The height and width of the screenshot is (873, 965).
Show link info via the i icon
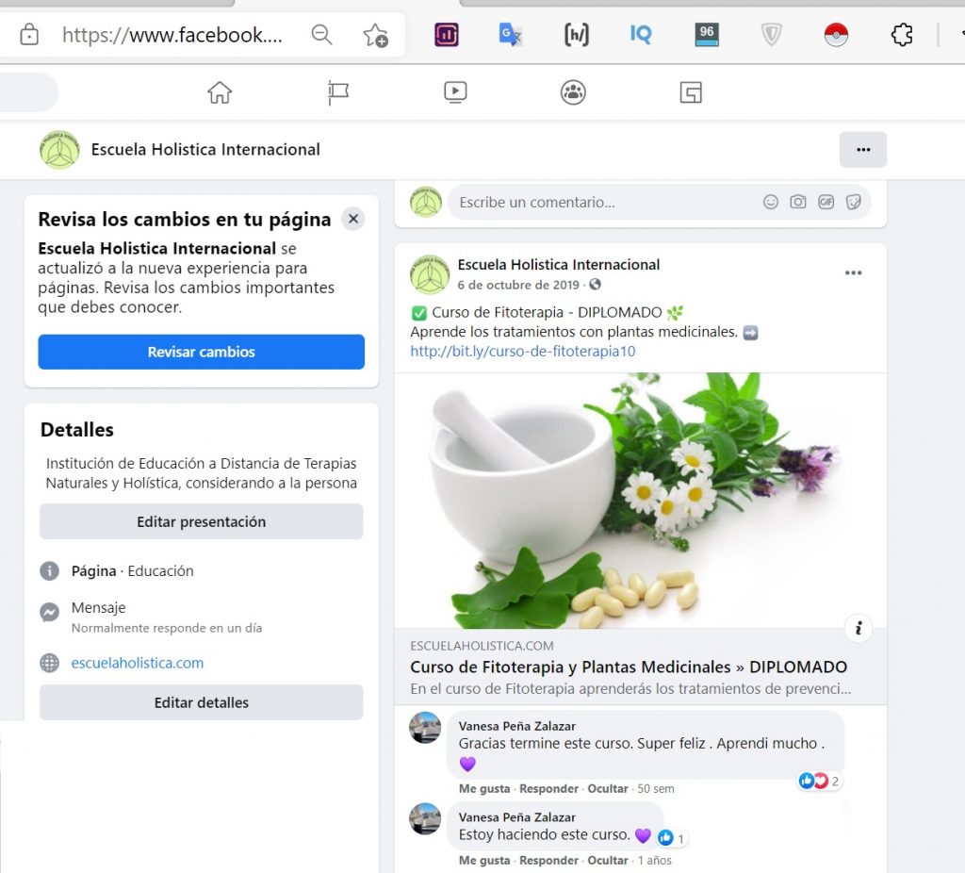click(x=859, y=628)
